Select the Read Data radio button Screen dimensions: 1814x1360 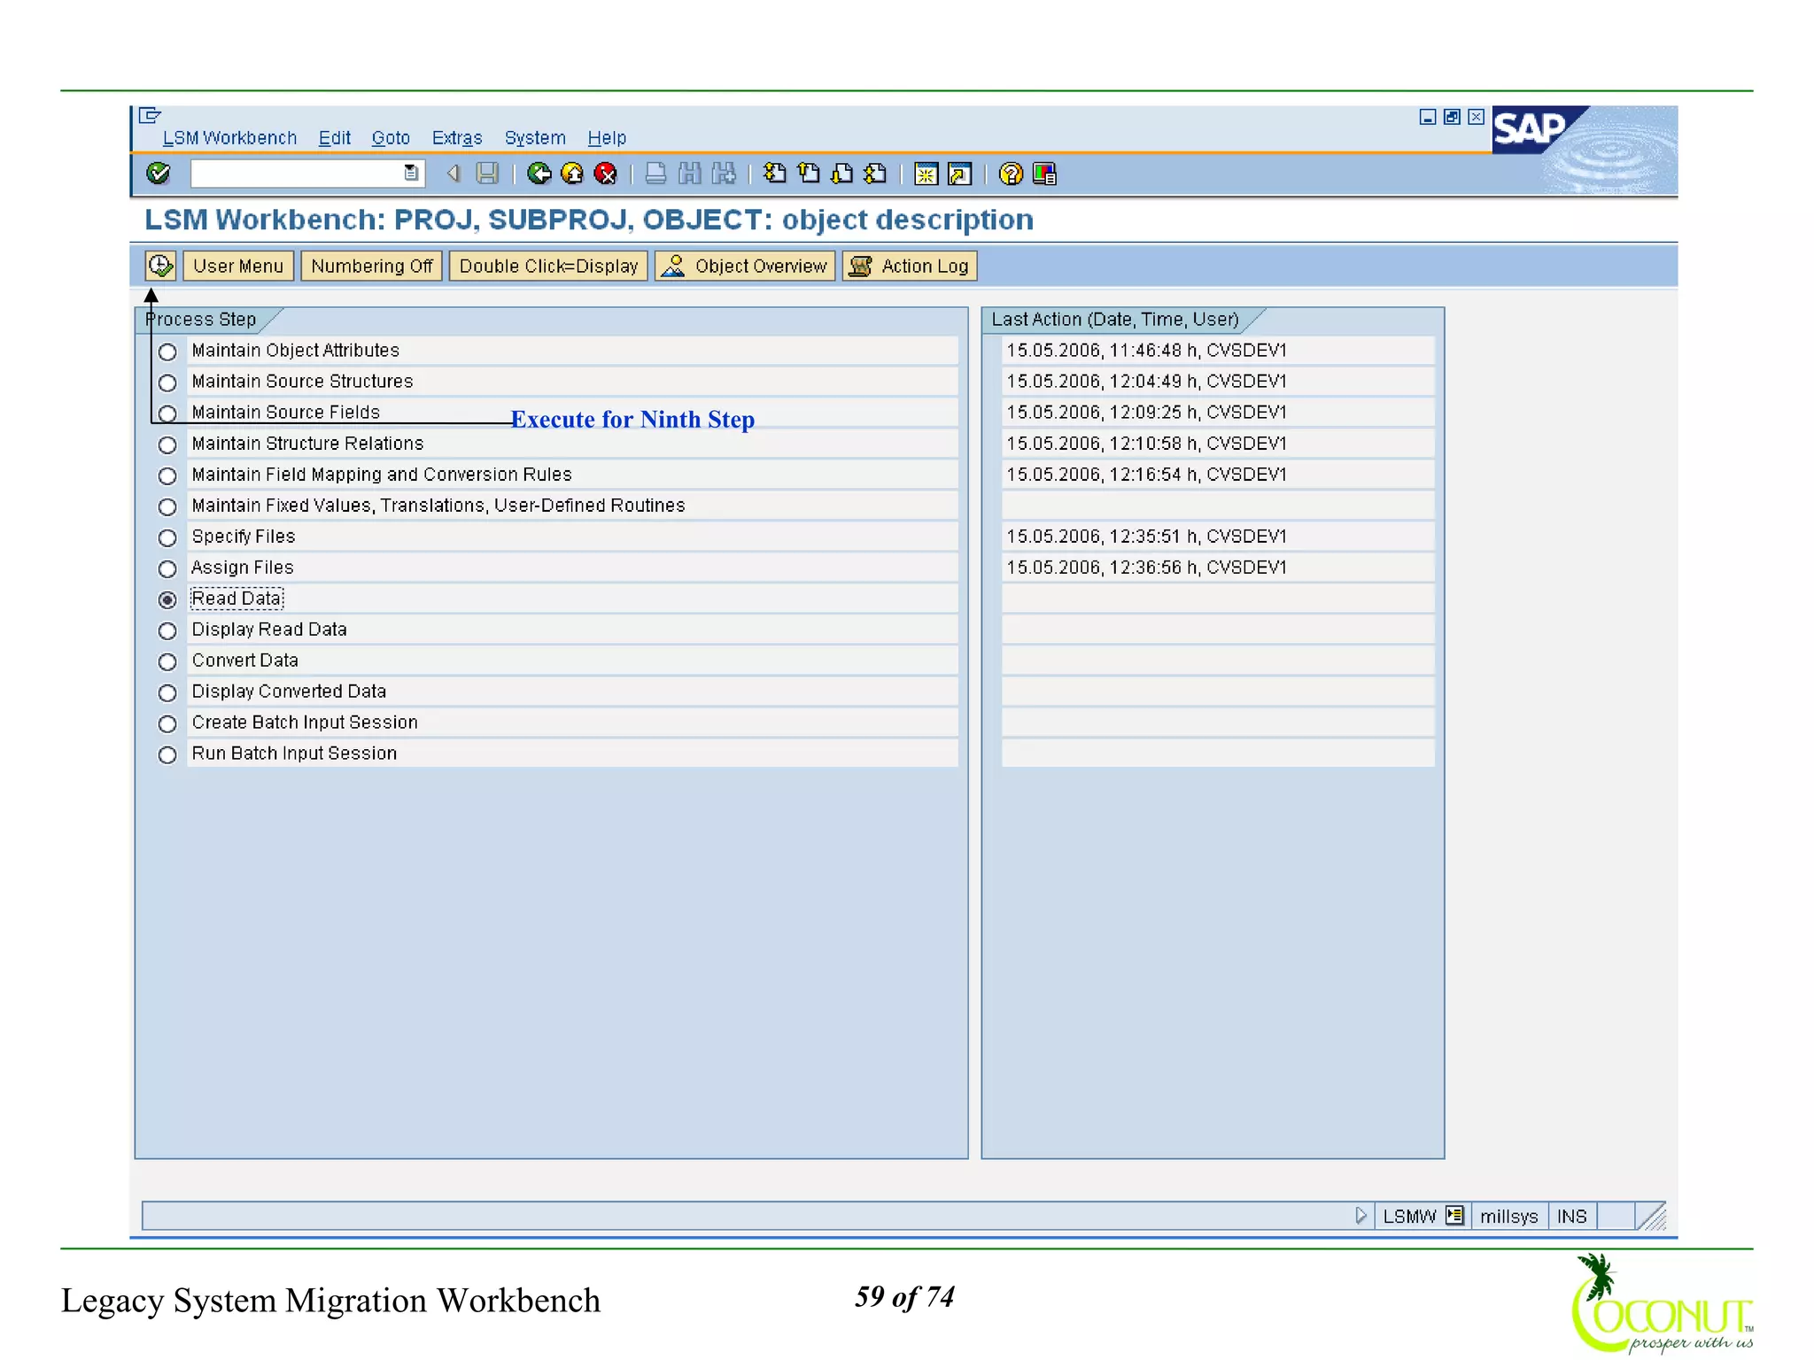click(167, 599)
